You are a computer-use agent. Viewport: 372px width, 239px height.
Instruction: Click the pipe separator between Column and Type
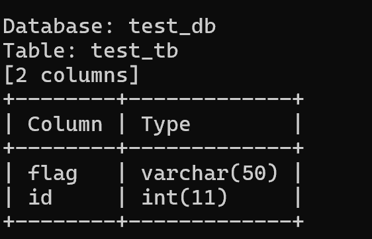(122, 124)
